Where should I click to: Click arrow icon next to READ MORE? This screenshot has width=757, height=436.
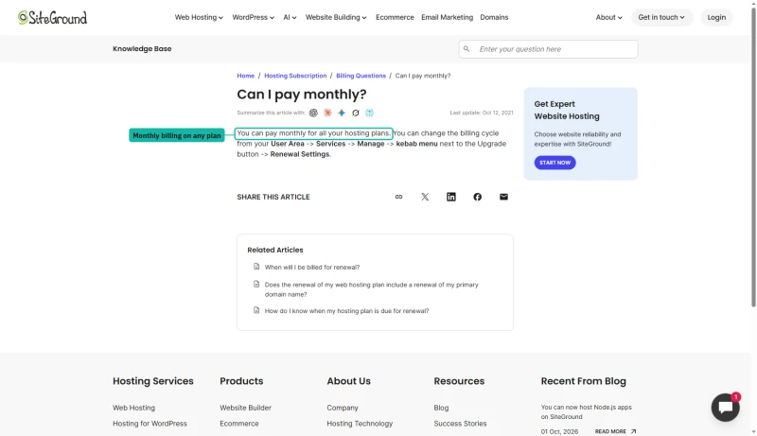633,431
